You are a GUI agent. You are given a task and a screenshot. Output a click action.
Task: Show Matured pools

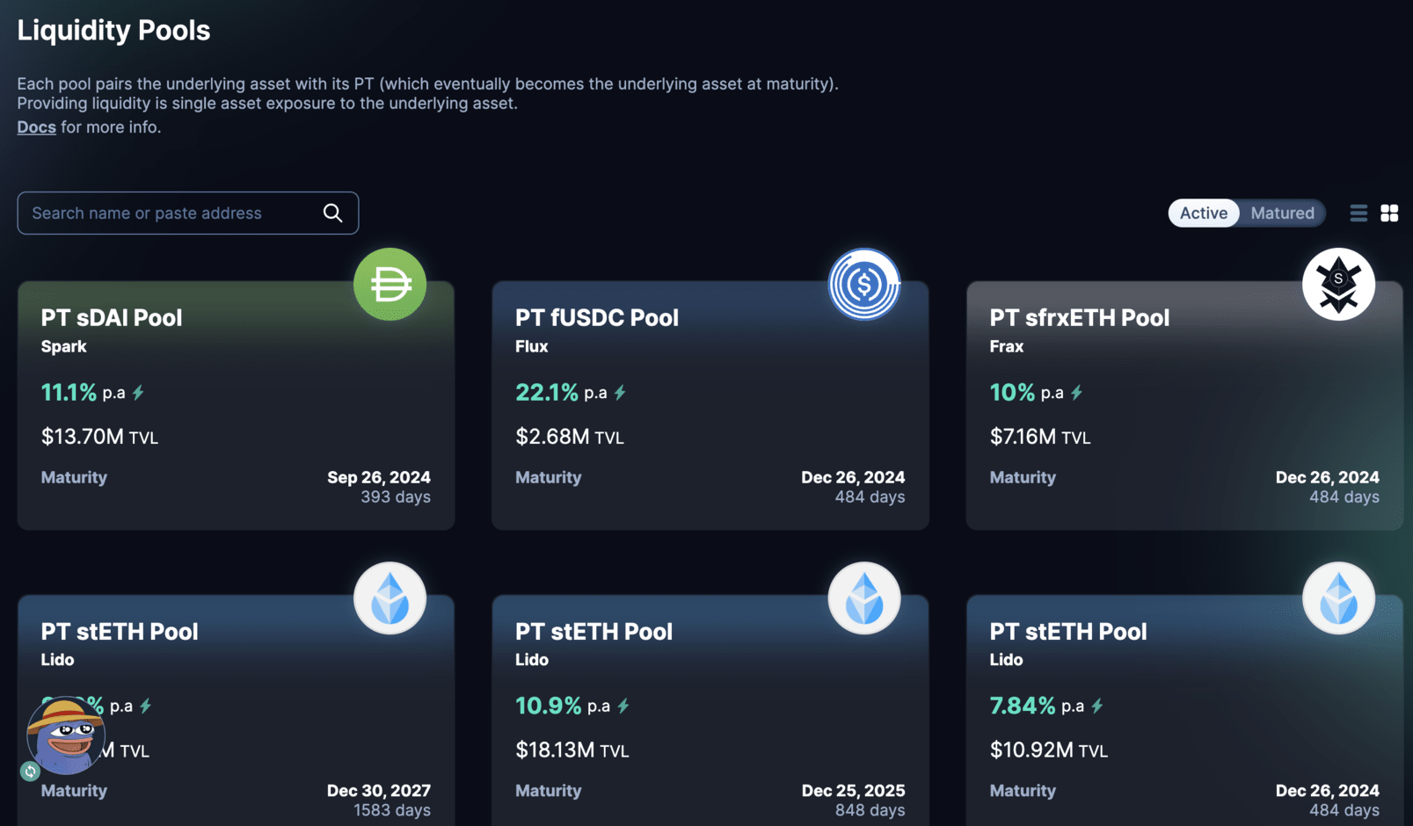1282,213
